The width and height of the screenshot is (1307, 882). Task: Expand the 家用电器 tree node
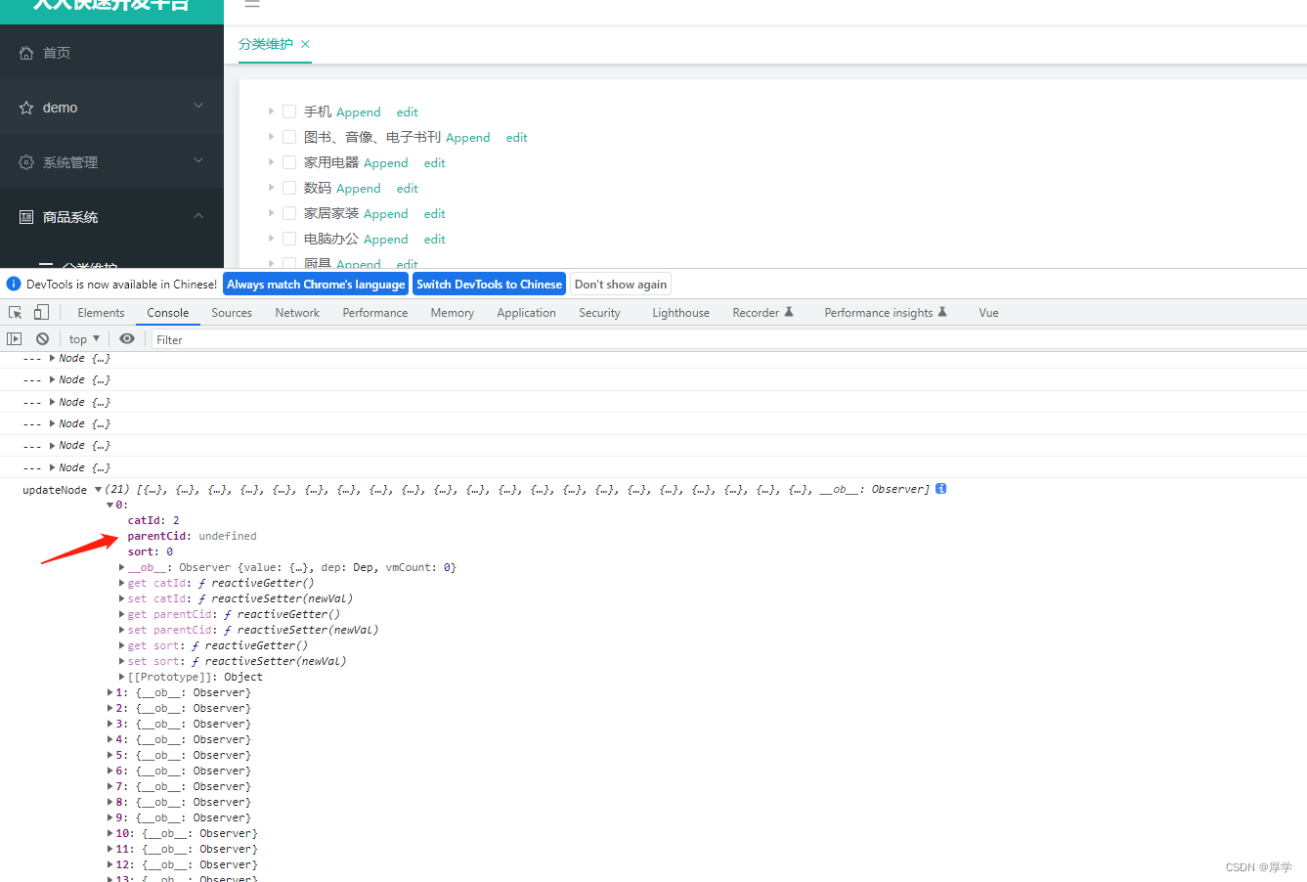point(271,162)
